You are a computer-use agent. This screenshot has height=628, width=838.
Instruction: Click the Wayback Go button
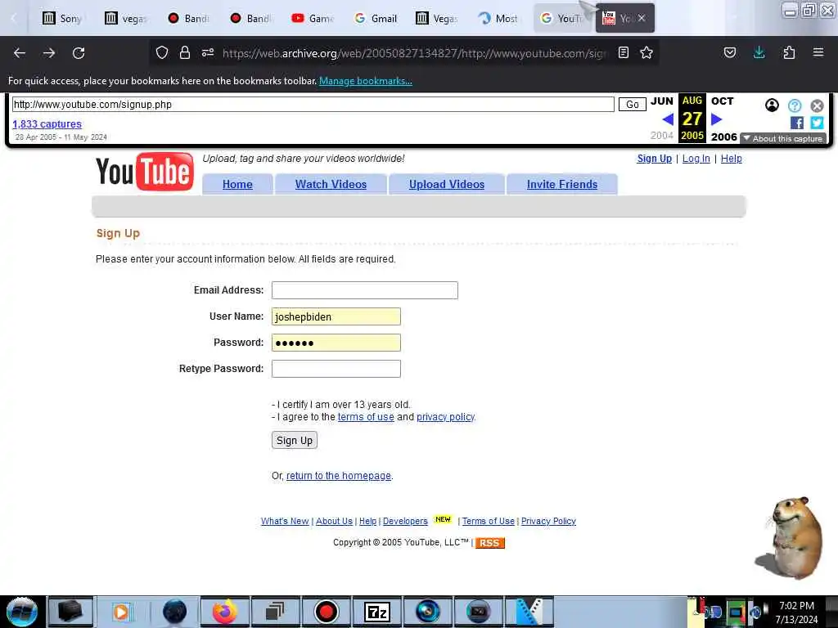633,104
